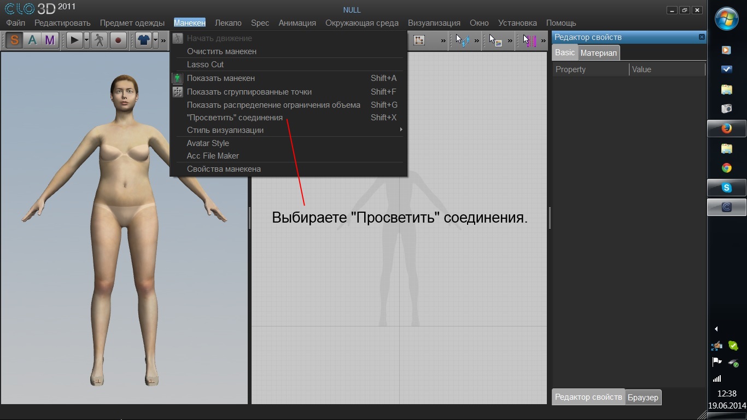Open the camera app taskbar icon
The height and width of the screenshot is (420, 747).
(x=727, y=109)
